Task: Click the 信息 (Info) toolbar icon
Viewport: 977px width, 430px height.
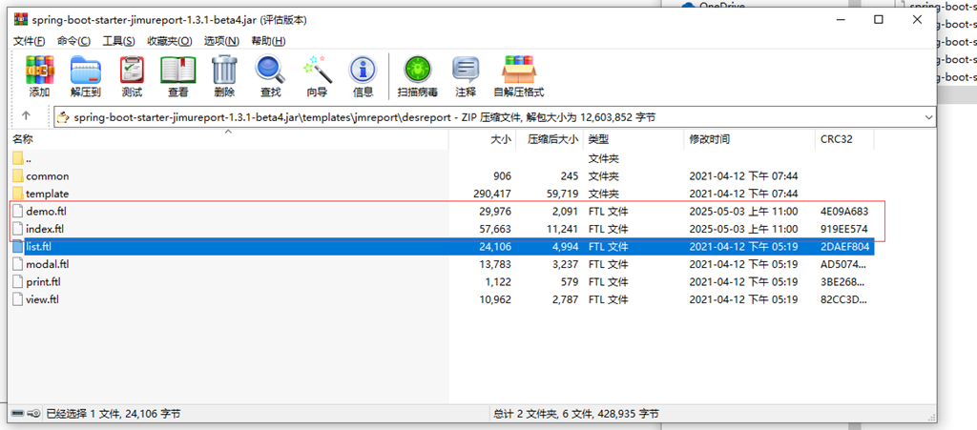Action: pyautogui.click(x=363, y=70)
